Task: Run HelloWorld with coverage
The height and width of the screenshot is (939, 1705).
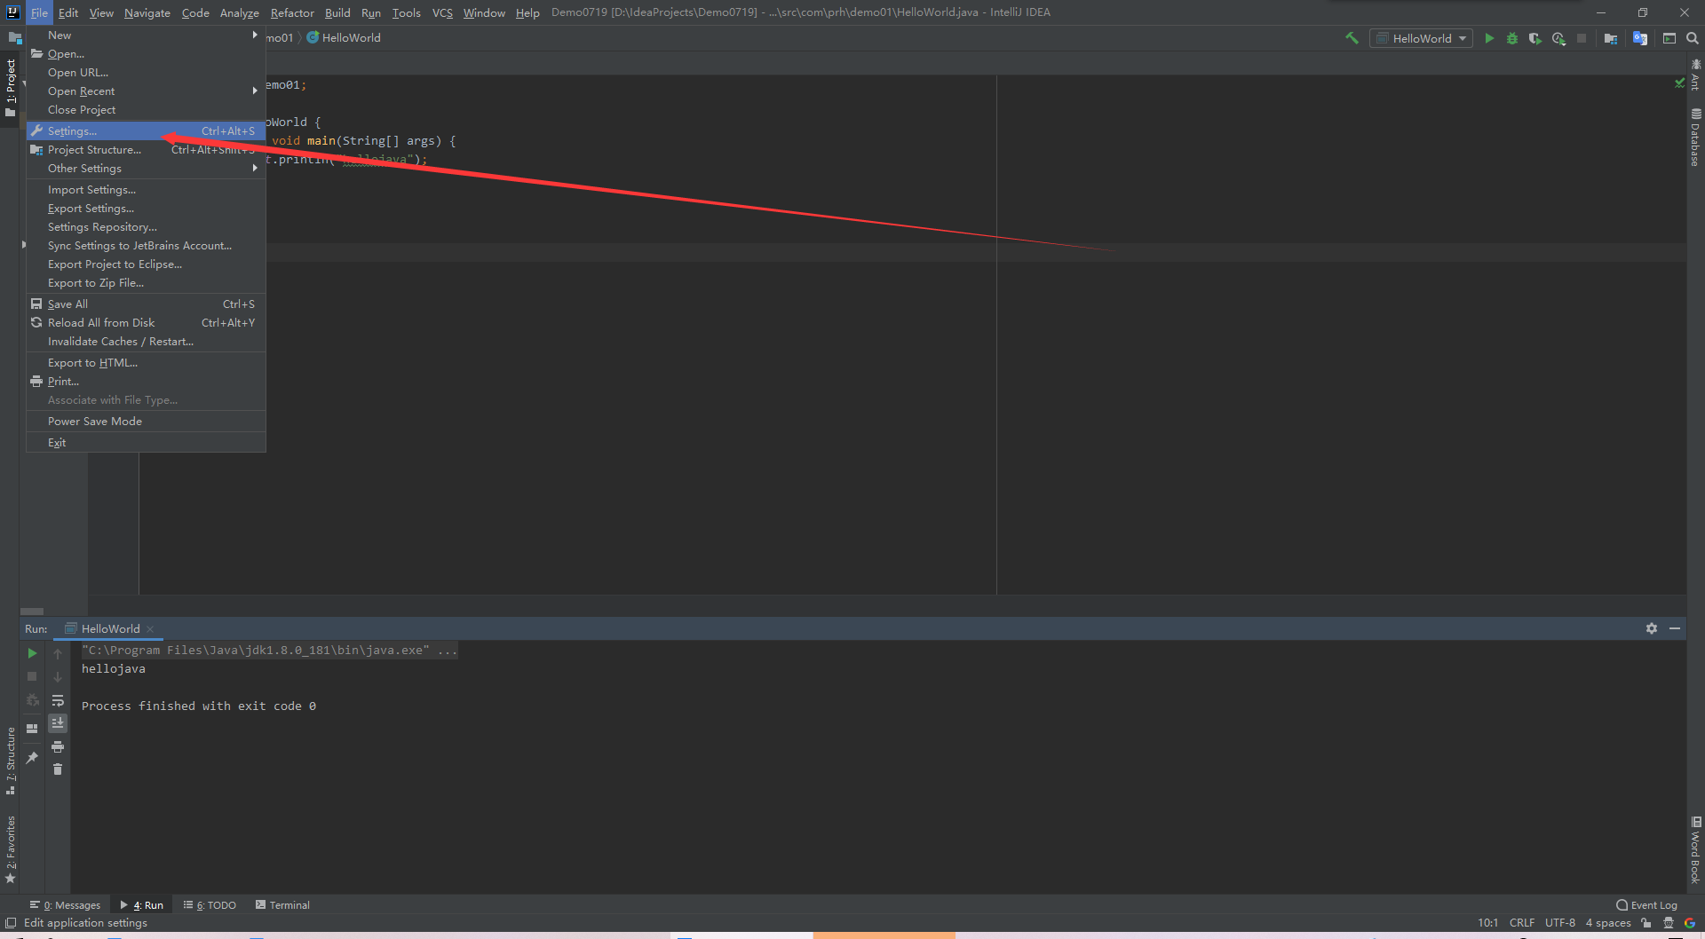Action: [x=1534, y=38]
